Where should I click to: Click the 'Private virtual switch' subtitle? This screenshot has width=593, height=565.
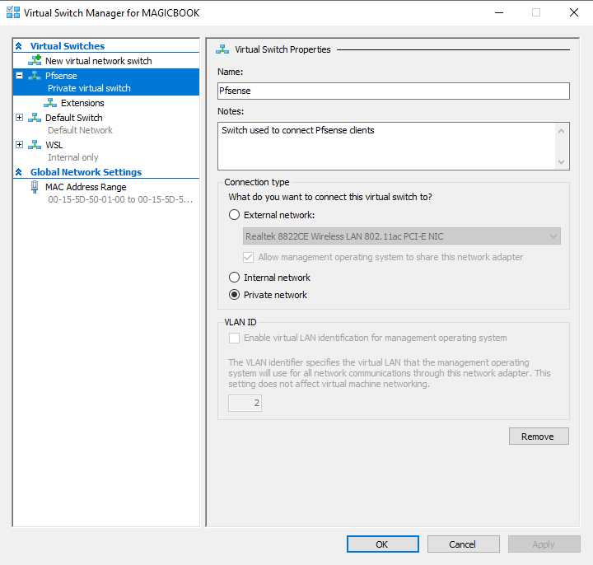click(89, 88)
